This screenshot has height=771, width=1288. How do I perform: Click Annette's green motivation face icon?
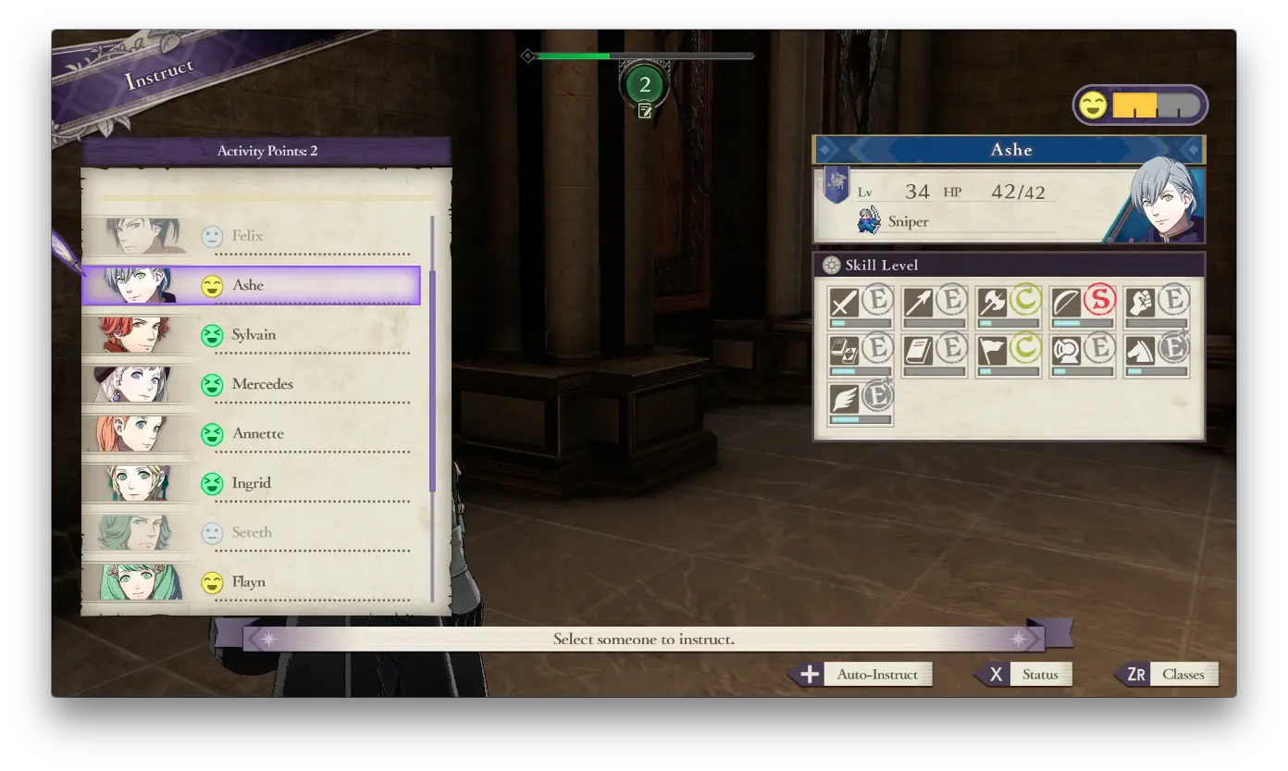tap(213, 434)
